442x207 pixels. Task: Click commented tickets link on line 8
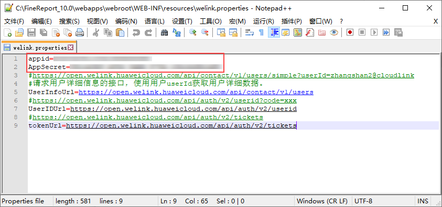point(147,117)
